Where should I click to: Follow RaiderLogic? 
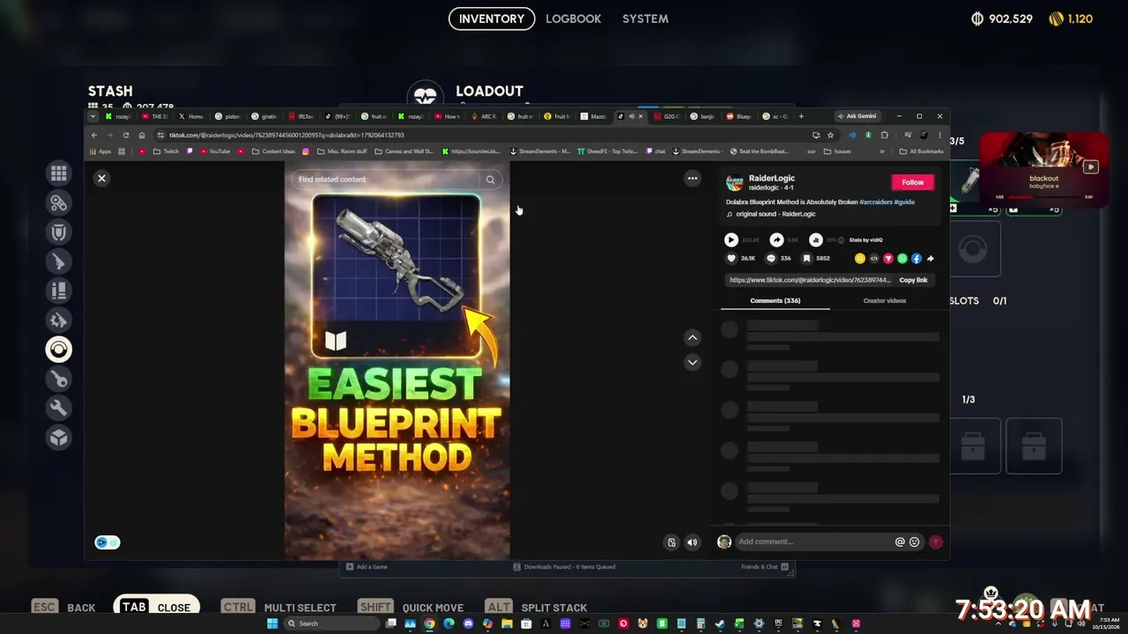pos(912,182)
